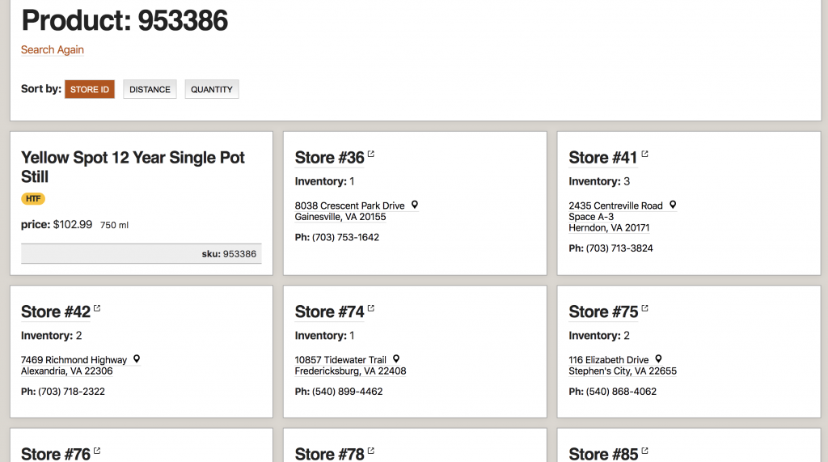Sort results by Distance

point(150,90)
